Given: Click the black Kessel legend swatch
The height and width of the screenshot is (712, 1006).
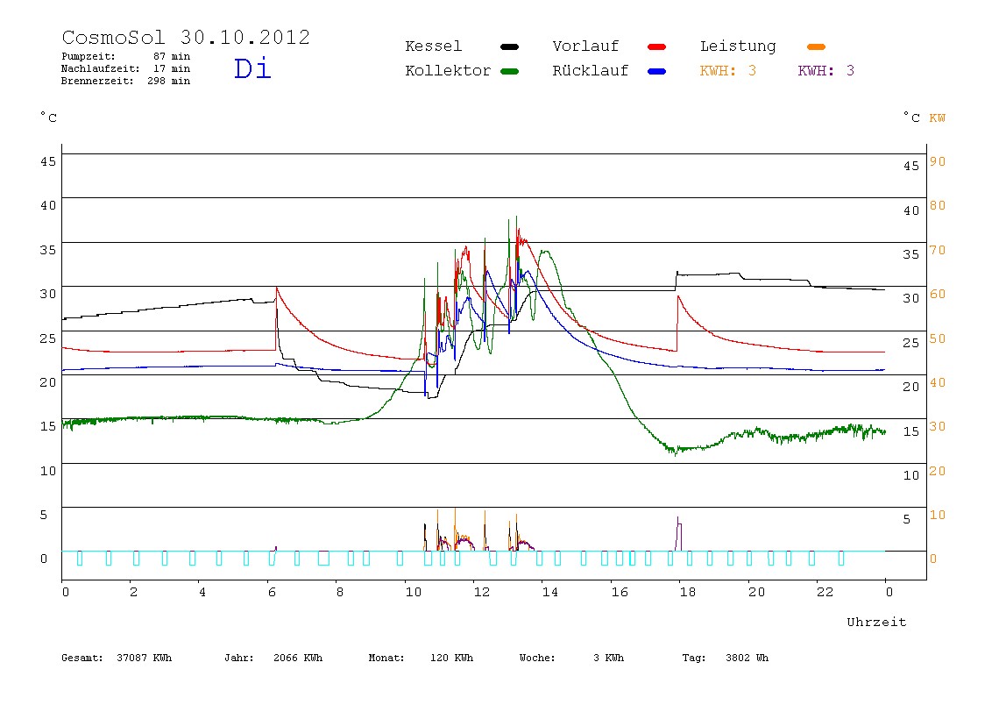Looking at the screenshot, I should (x=509, y=46).
